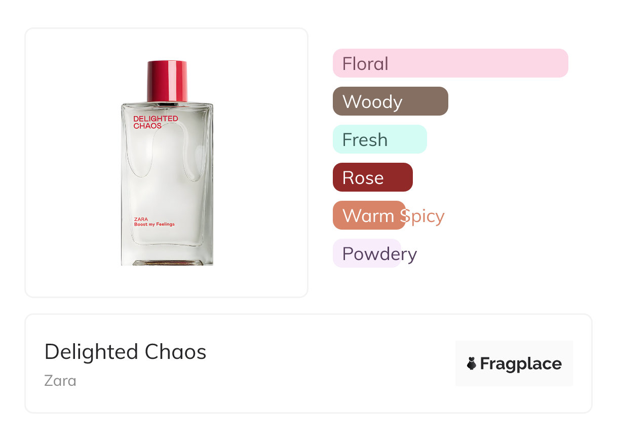Click the 'Rose' label text
This screenshot has height=438, width=617.
pos(363,178)
